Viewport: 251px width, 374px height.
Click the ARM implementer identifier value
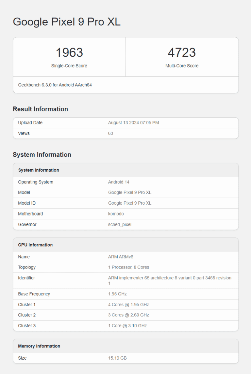[x=170, y=278]
